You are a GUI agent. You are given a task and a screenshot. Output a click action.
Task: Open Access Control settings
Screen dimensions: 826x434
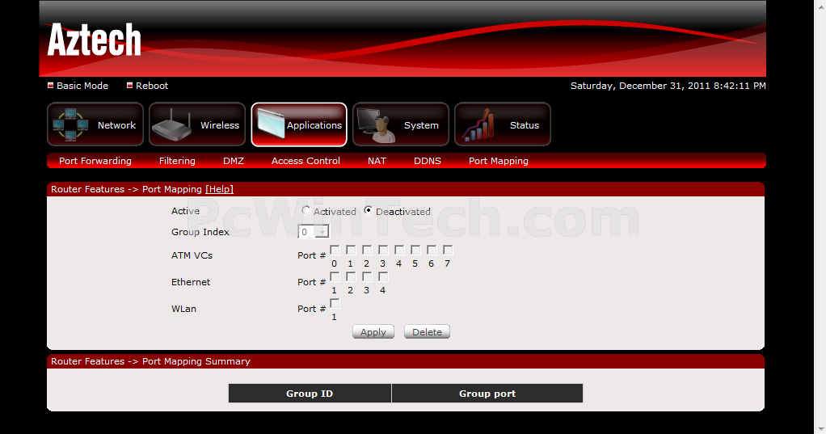[x=306, y=161]
